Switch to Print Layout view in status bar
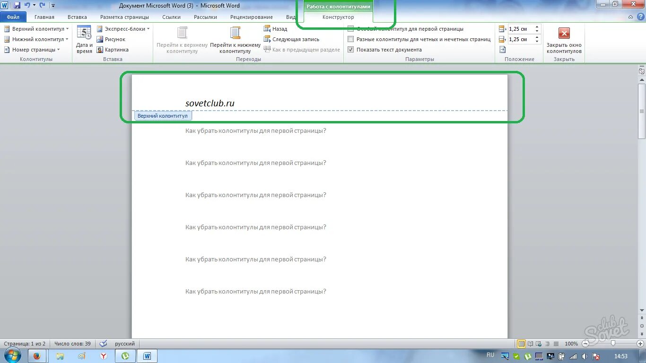 [522, 344]
